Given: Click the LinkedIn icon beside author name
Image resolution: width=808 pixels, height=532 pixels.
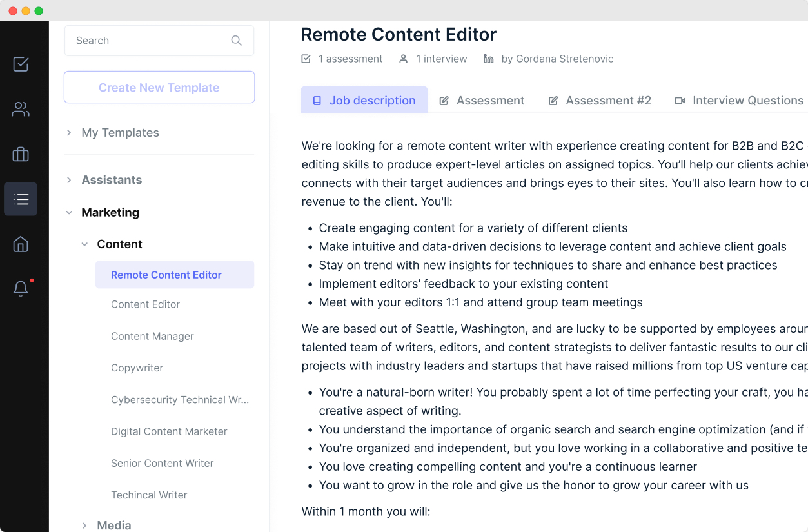Looking at the screenshot, I should [489, 59].
